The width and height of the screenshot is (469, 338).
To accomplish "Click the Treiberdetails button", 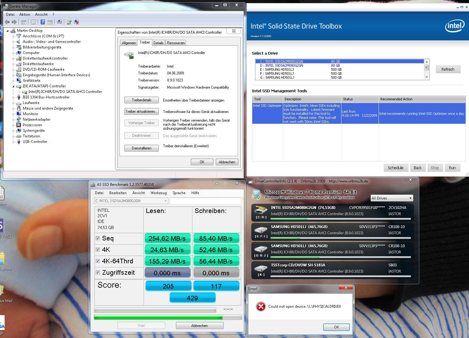I will point(142,100).
